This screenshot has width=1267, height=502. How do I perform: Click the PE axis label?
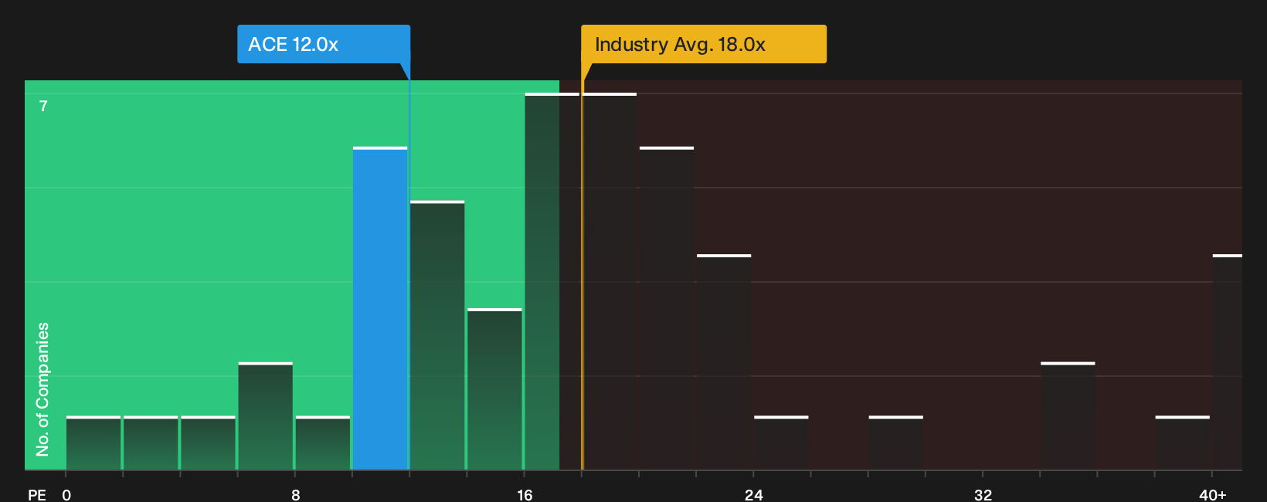click(37, 494)
